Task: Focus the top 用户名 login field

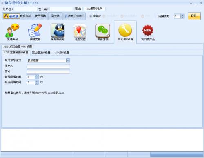Action: tap(25, 9)
